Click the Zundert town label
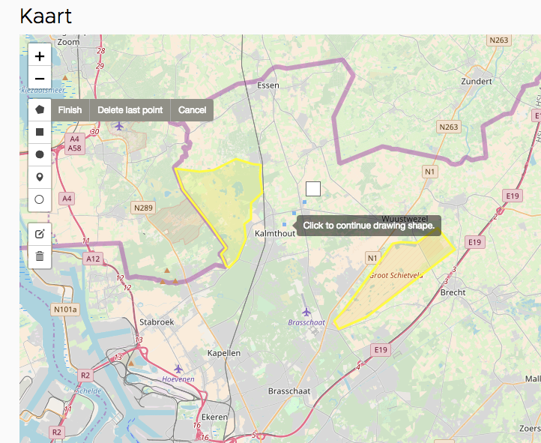The width and height of the screenshot is (541, 443). 477,81
